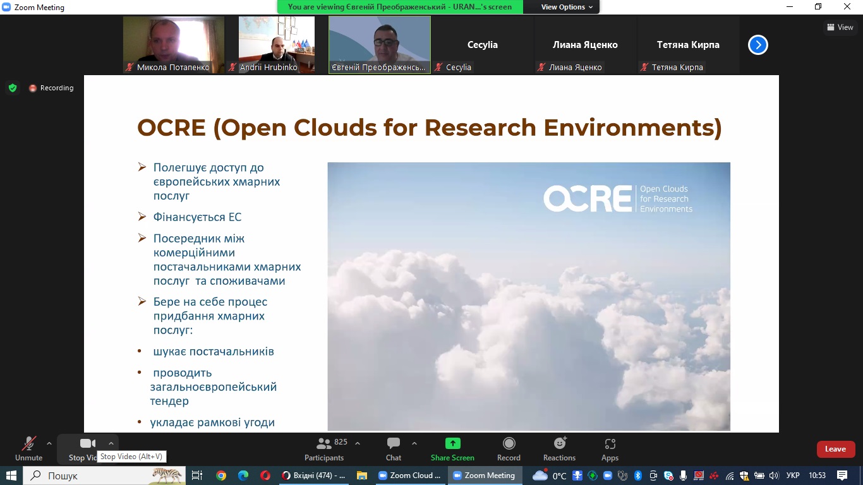Click the screen viewing notification banner
Image resolution: width=863 pixels, height=485 pixels.
click(x=400, y=7)
